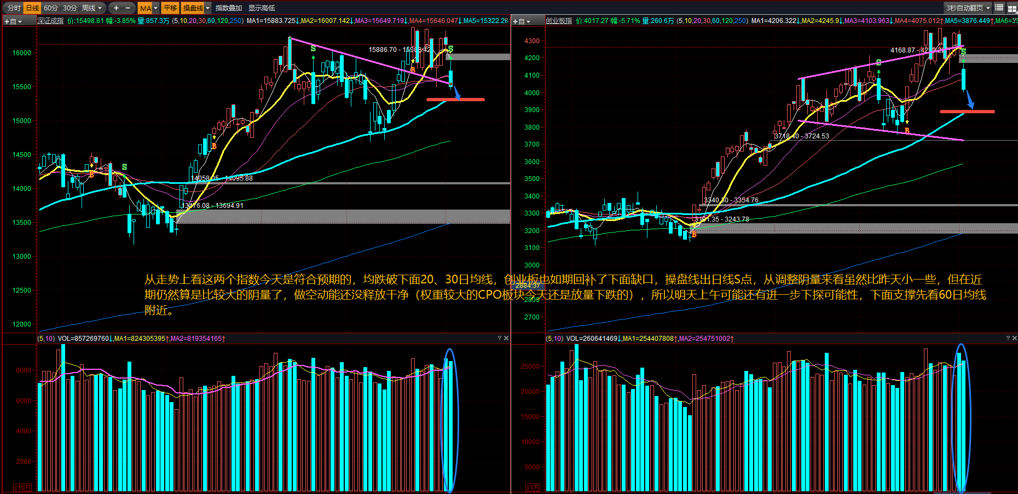Click the gap label 3340.30 - 3354.76
The width and height of the screenshot is (1018, 494).
point(731,200)
